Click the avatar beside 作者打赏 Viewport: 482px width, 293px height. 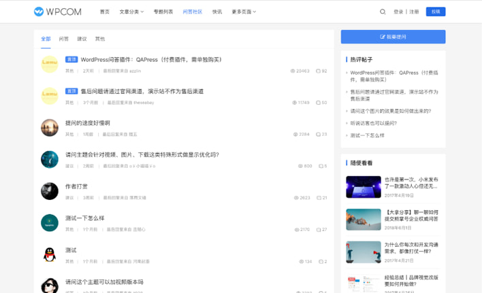click(50, 191)
